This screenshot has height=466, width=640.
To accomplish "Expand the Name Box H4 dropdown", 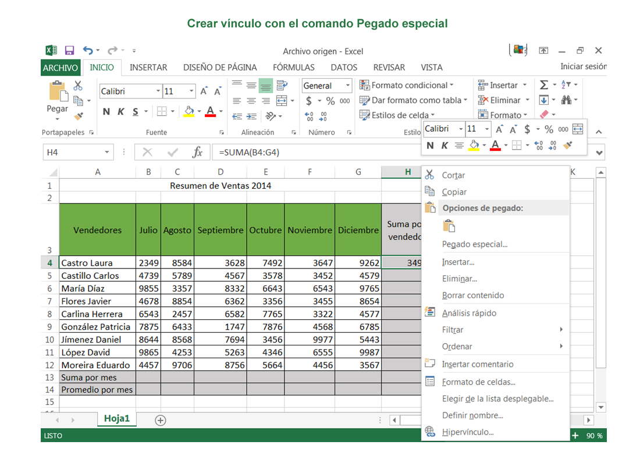I will pyautogui.click(x=107, y=153).
